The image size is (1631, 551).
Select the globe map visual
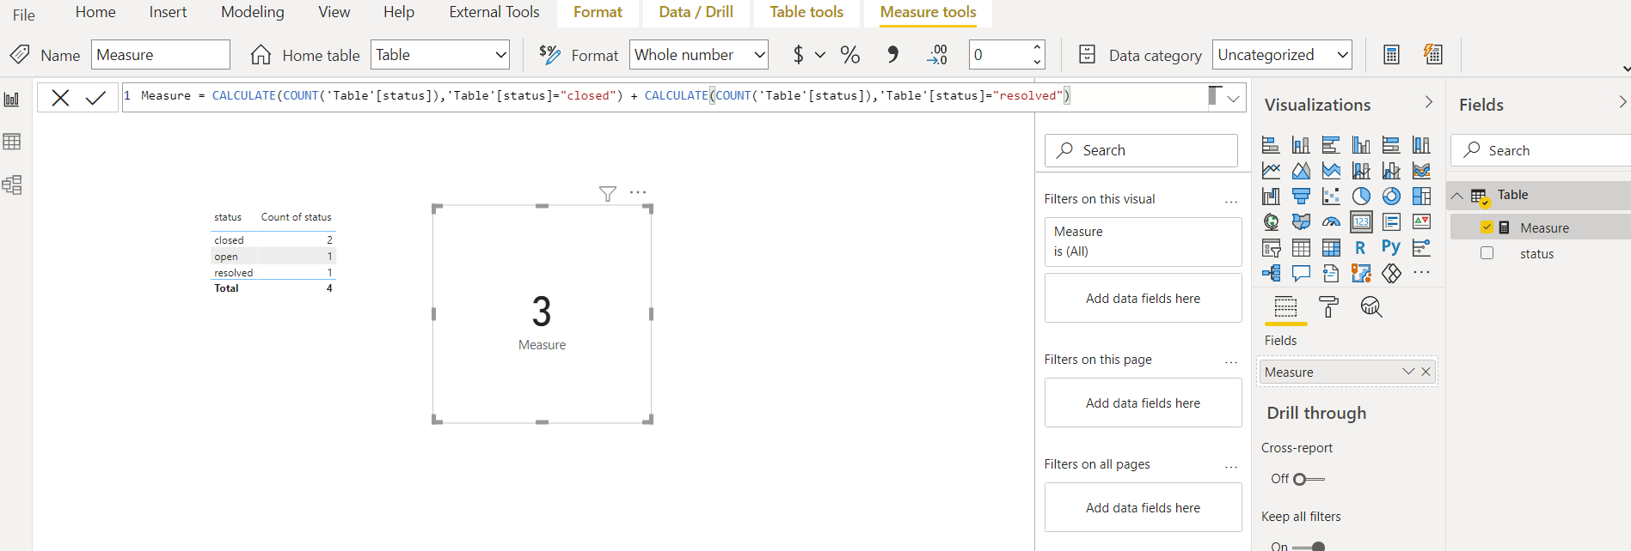(x=1271, y=222)
